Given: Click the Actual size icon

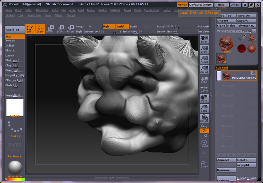Looking at the screenshot, I should coord(204,59).
